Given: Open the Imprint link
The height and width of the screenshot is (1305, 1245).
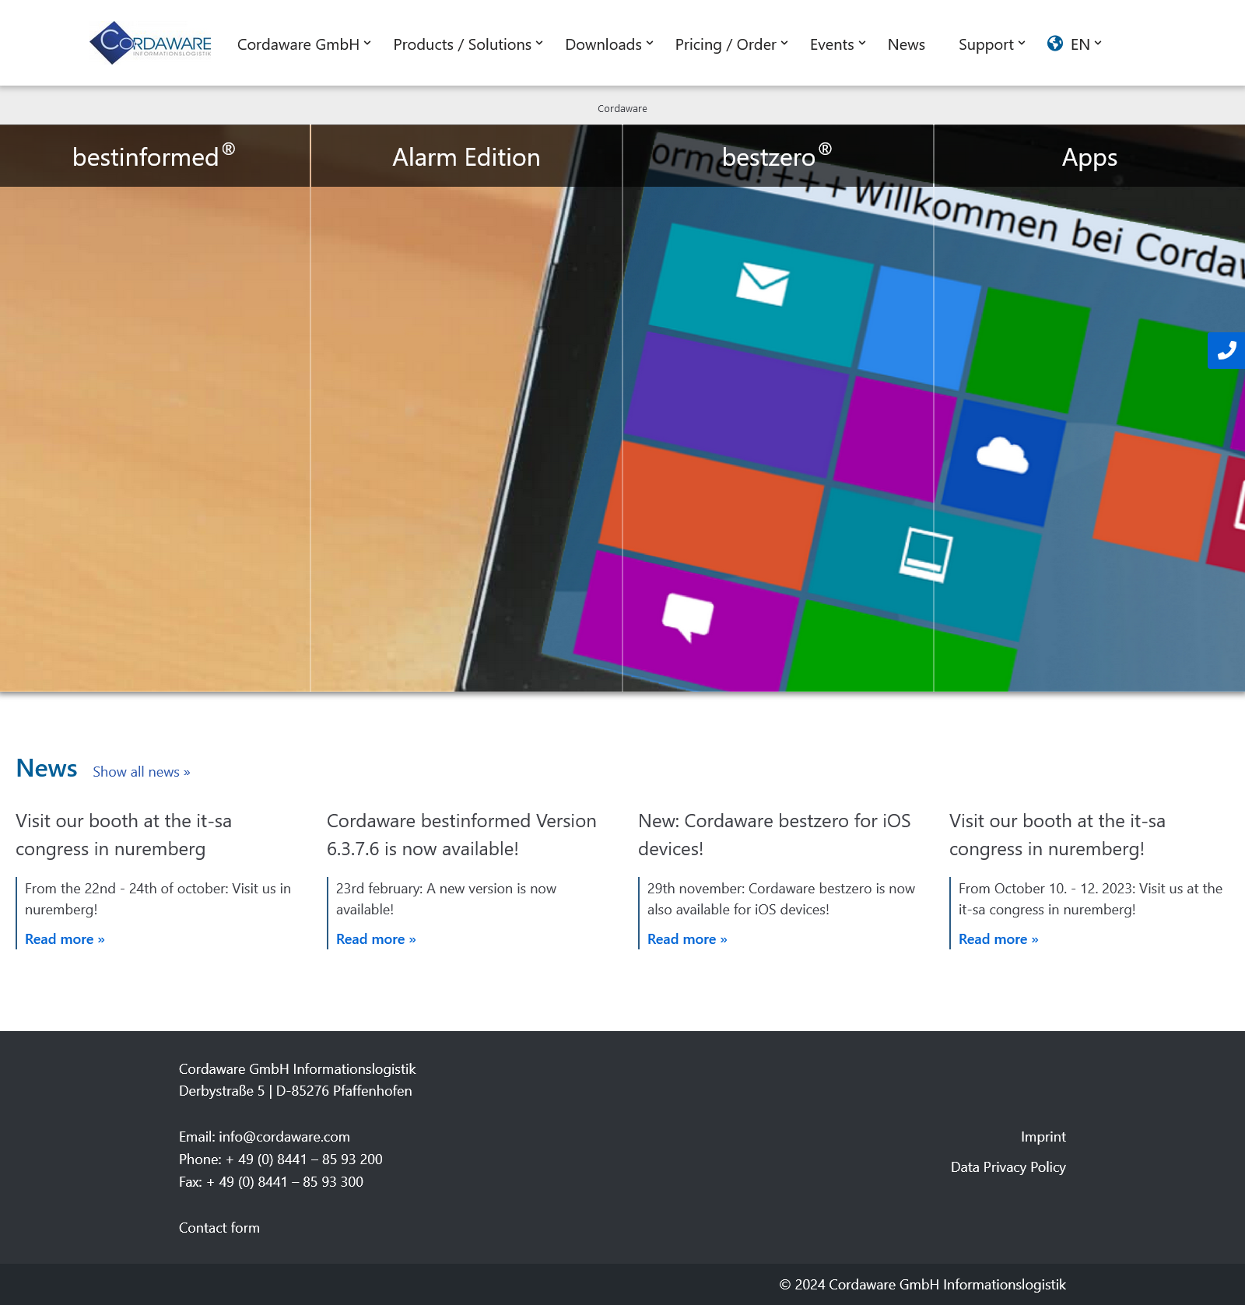Looking at the screenshot, I should pos(1043,1137).
